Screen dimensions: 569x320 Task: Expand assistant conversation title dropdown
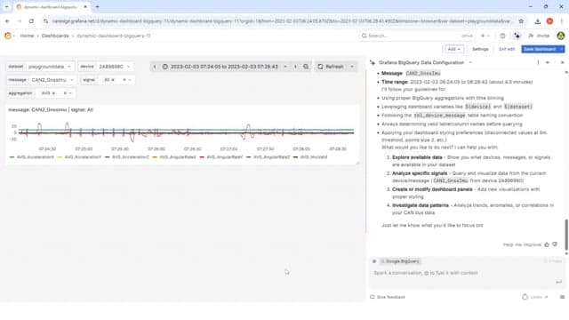tap(470, 62)
